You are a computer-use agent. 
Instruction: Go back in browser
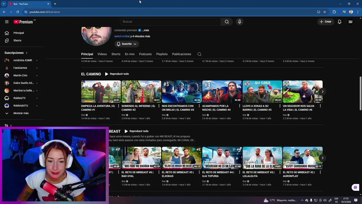point(4,12)
